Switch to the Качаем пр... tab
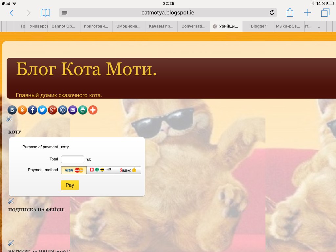This screenshot has width=336, height=252. (161, 26)
